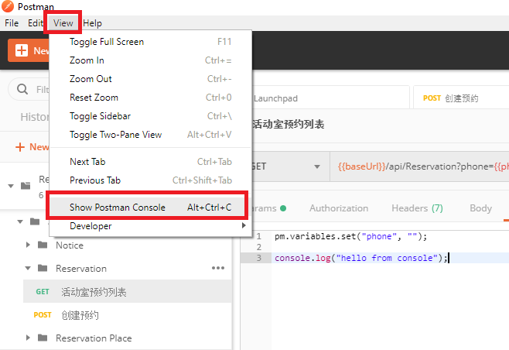Viewport: 509px width, 350px height.
Task: Open the Reservation folder more options dots
Action: (x=218, y=268)
